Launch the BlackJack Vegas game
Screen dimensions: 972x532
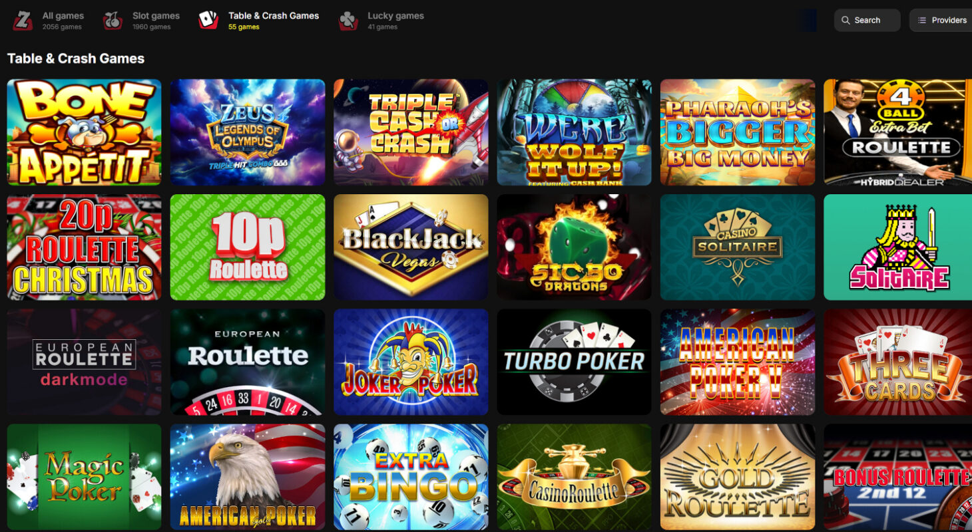click(411, 247)
